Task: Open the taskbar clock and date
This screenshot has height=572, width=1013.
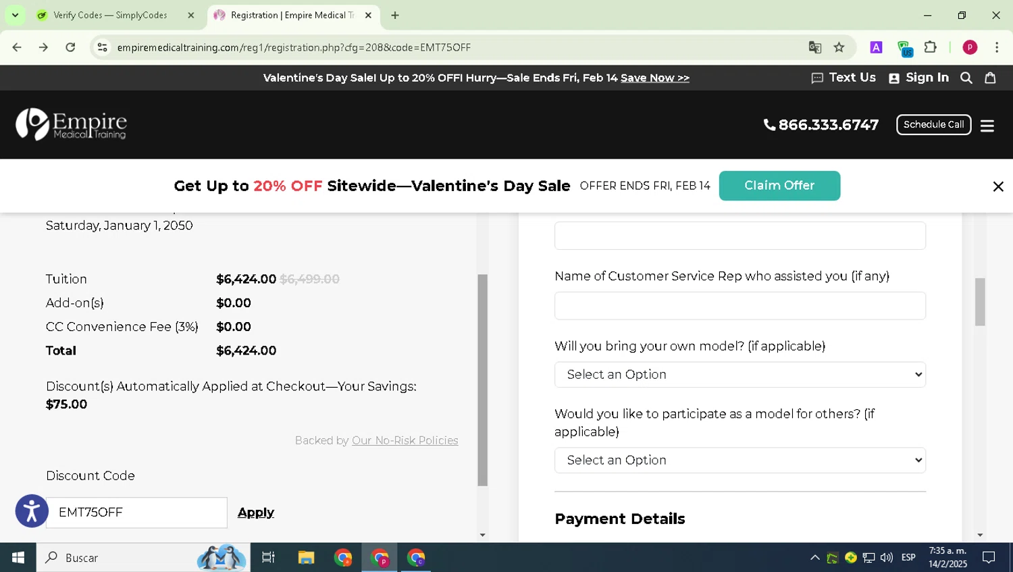Action: coord(947,558)
